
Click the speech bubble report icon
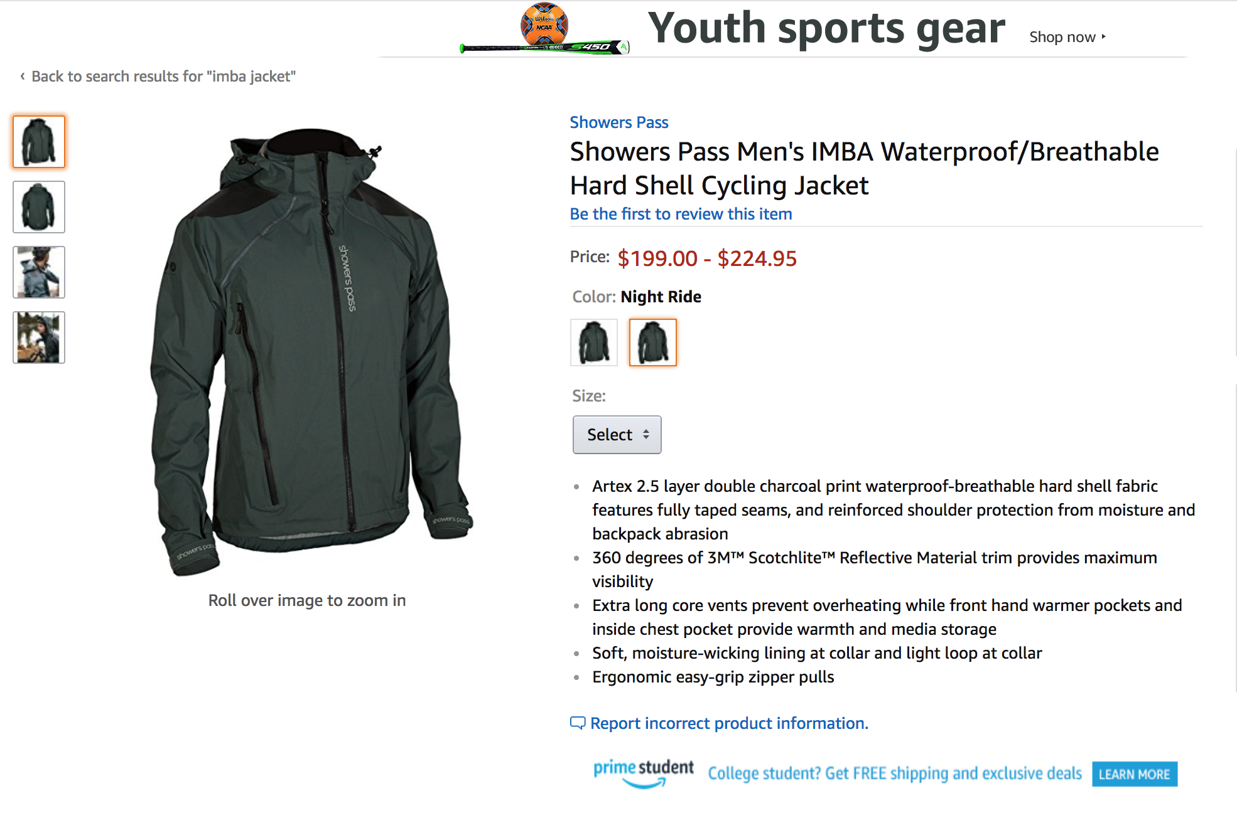point(577,723)
